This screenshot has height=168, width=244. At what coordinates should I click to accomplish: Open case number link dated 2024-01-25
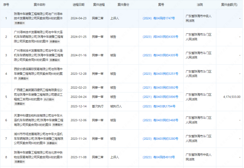(x=160, y=37)
